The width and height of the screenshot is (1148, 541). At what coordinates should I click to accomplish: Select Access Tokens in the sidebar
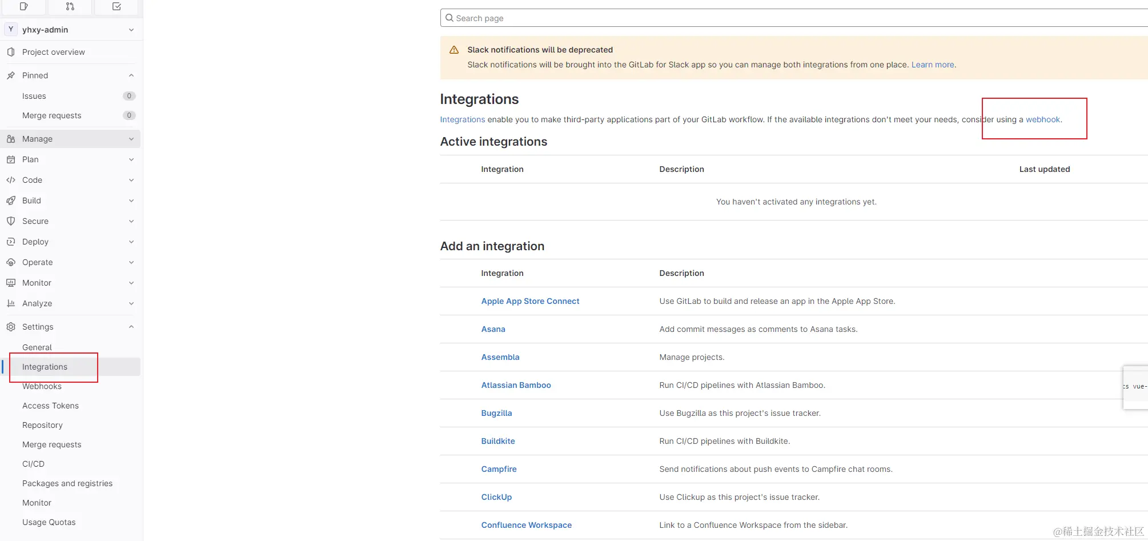pos(50,406)
